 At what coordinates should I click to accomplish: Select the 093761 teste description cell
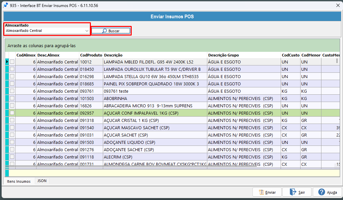[x=155, y=91]
